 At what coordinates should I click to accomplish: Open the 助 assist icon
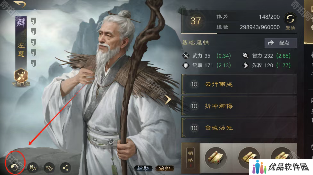pyautogui.click(x=33, y=168)
